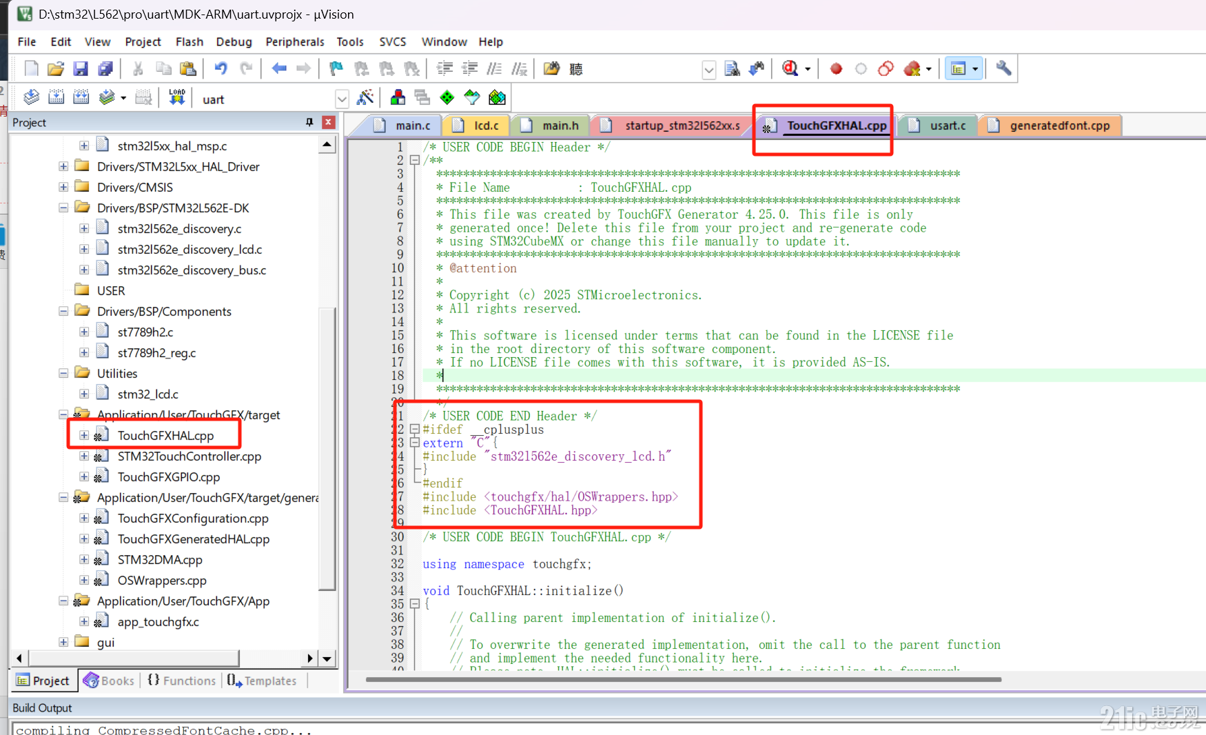
Task: Open batch build dropdown arrow
Action: click(x=123, y=98)
